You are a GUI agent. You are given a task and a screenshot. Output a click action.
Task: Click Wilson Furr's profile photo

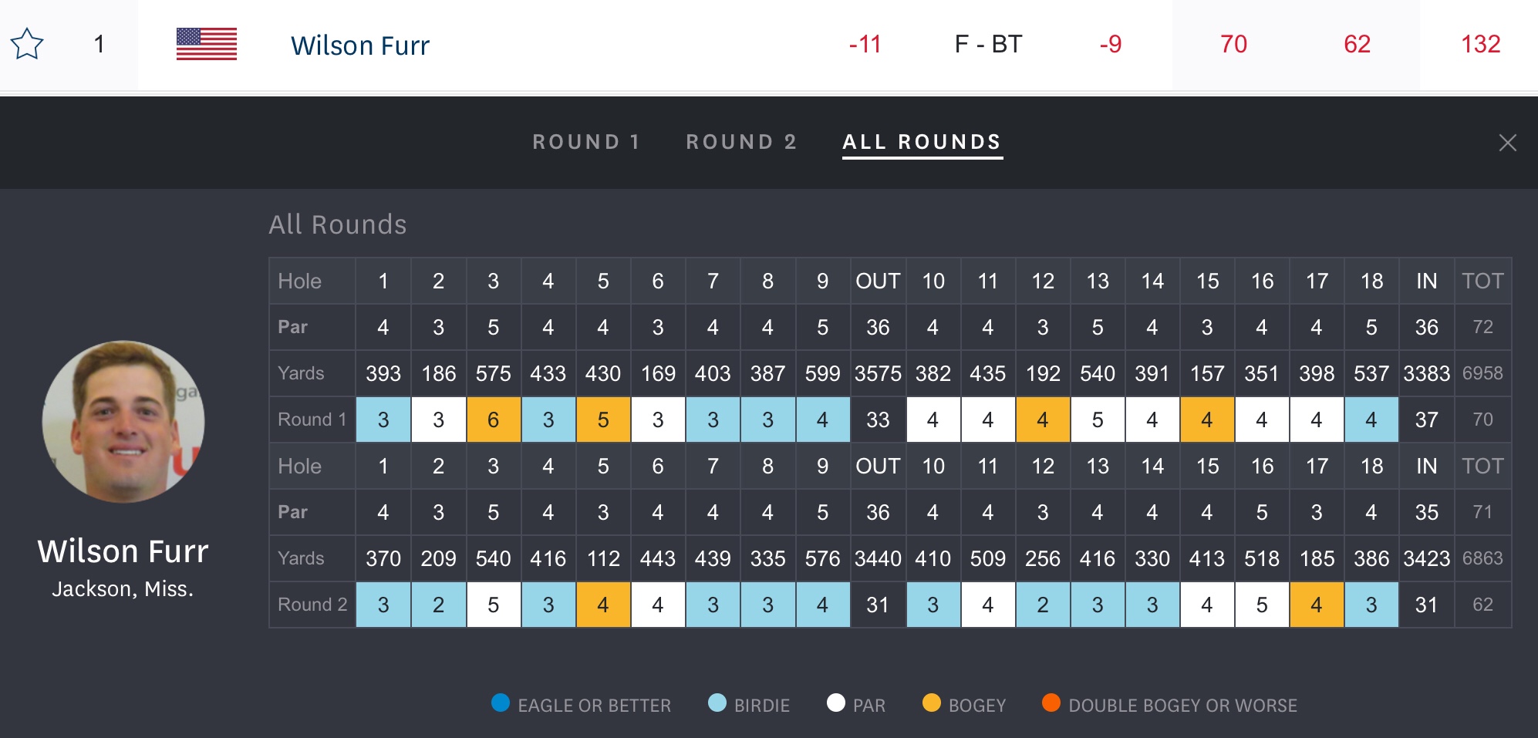[123, 421]
